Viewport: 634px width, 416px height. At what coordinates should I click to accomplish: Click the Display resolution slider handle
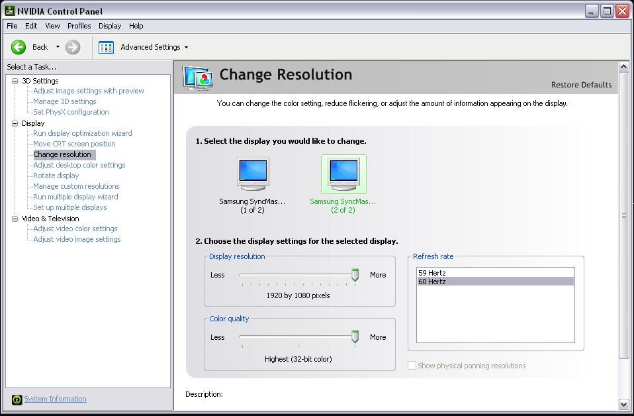355,275
